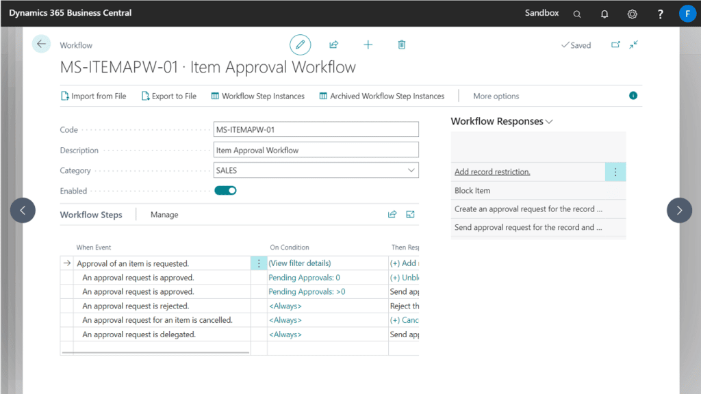Screen dimensions: 701x394
Task: Open the search magnifier in the top bar
Action: coord(577,13)
